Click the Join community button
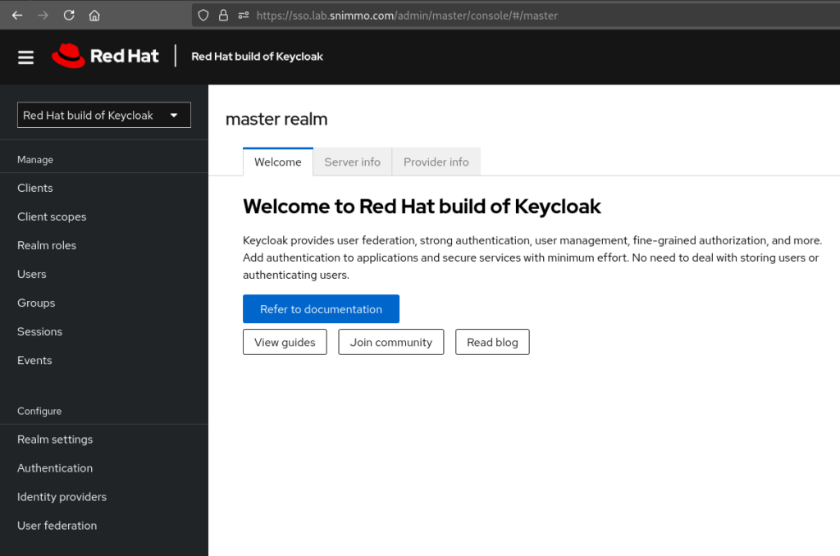840x556 pixels. pos(391,342)
